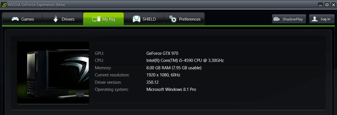Maximize the GeForce Experience window
Viewport: 337px width, 115px height.
click(x=327, y=4)
